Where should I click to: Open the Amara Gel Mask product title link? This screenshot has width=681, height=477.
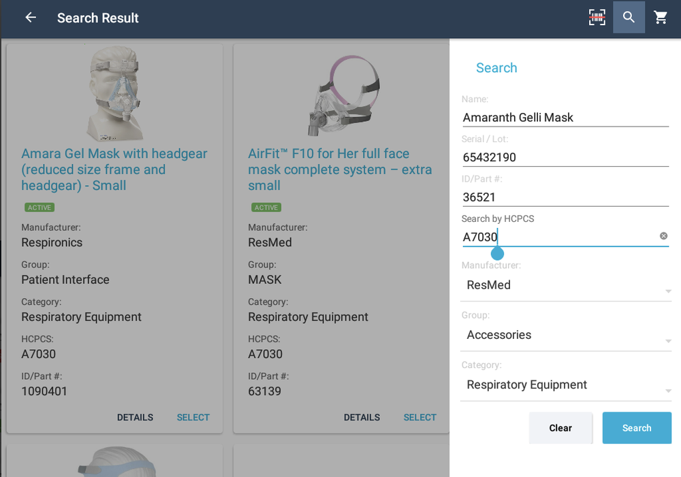click(114, 169)
